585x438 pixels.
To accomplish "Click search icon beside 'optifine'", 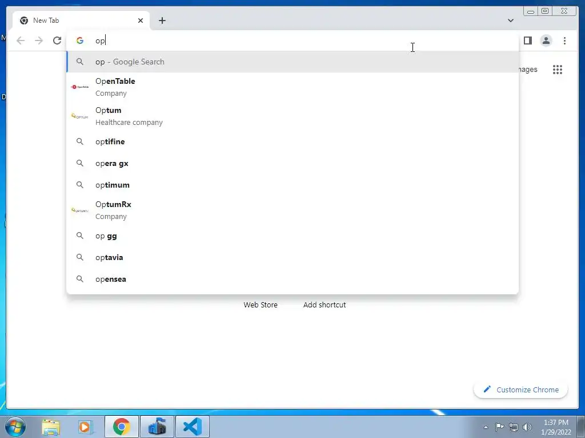I will click(x=80, y=141).
